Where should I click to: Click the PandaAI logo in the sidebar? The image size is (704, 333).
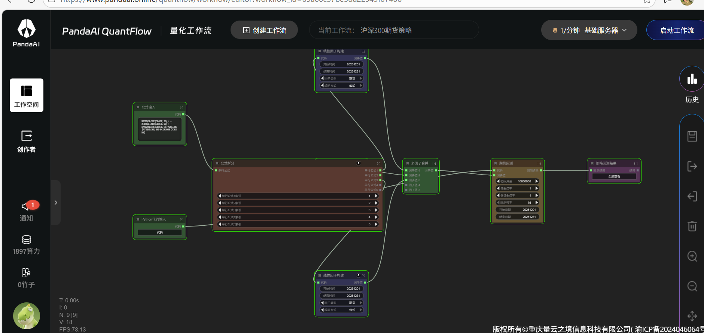coord(26,33)
